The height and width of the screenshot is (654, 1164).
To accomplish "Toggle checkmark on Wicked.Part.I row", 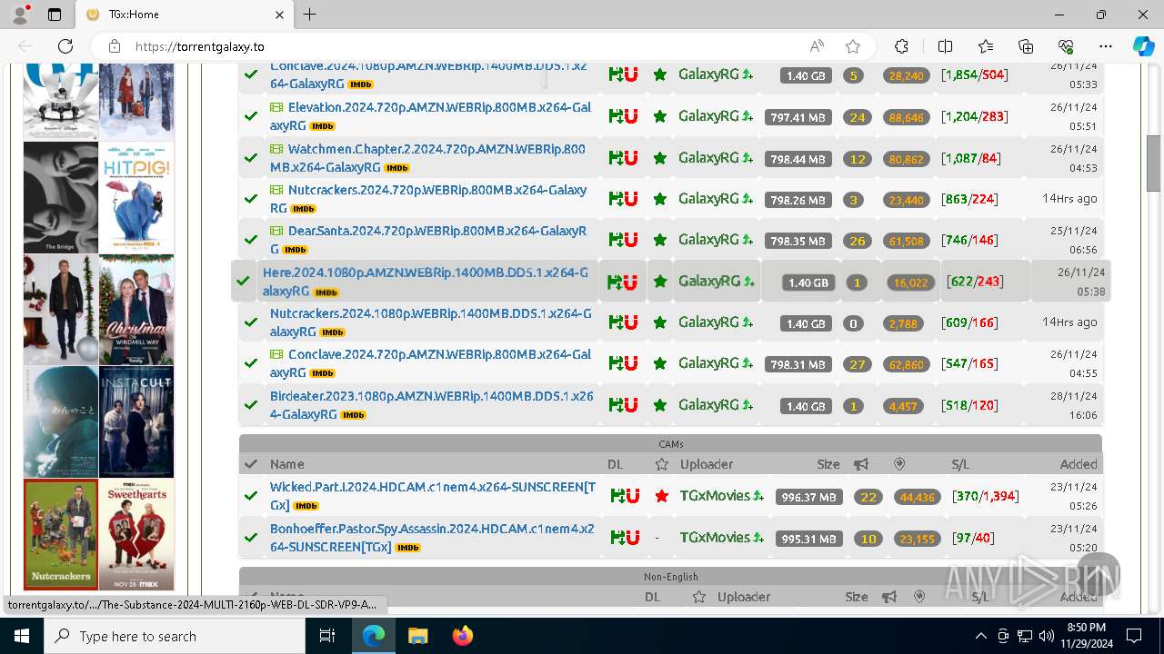I will point(250,496).
